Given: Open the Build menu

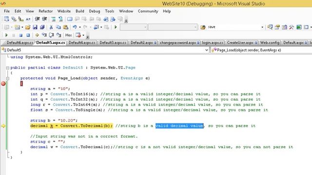Looking at the screenshot, I should click(80, 11).
